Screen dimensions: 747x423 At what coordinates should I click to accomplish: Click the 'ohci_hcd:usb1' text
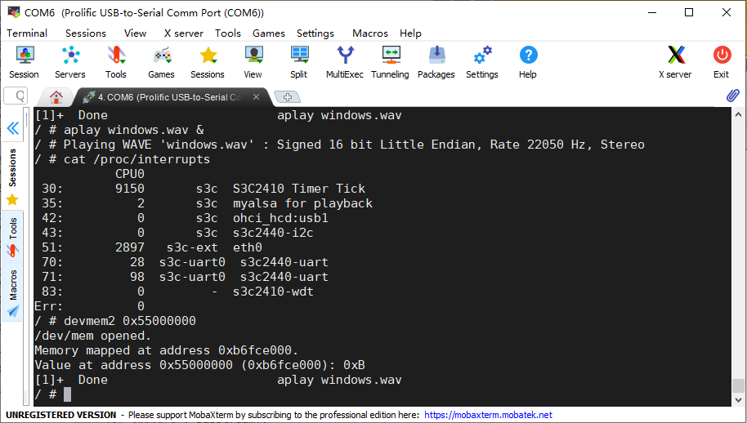tap(280, 218)
